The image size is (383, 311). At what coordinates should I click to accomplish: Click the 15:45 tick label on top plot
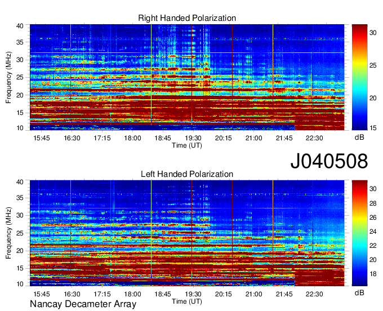tap(42, 138)
